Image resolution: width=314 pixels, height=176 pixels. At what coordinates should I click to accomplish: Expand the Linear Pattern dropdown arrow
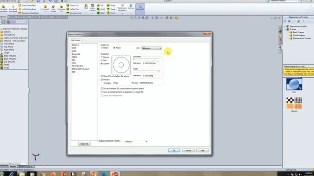(x=93, y=13)
